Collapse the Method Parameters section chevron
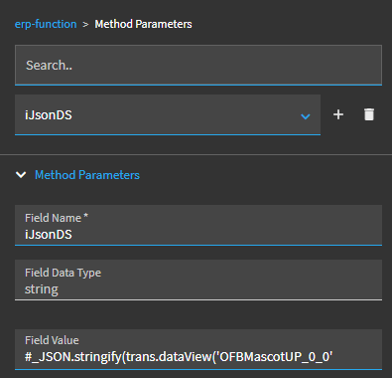Screen dimensions: 392x378 pyautogui.click(x=21, y=175)
